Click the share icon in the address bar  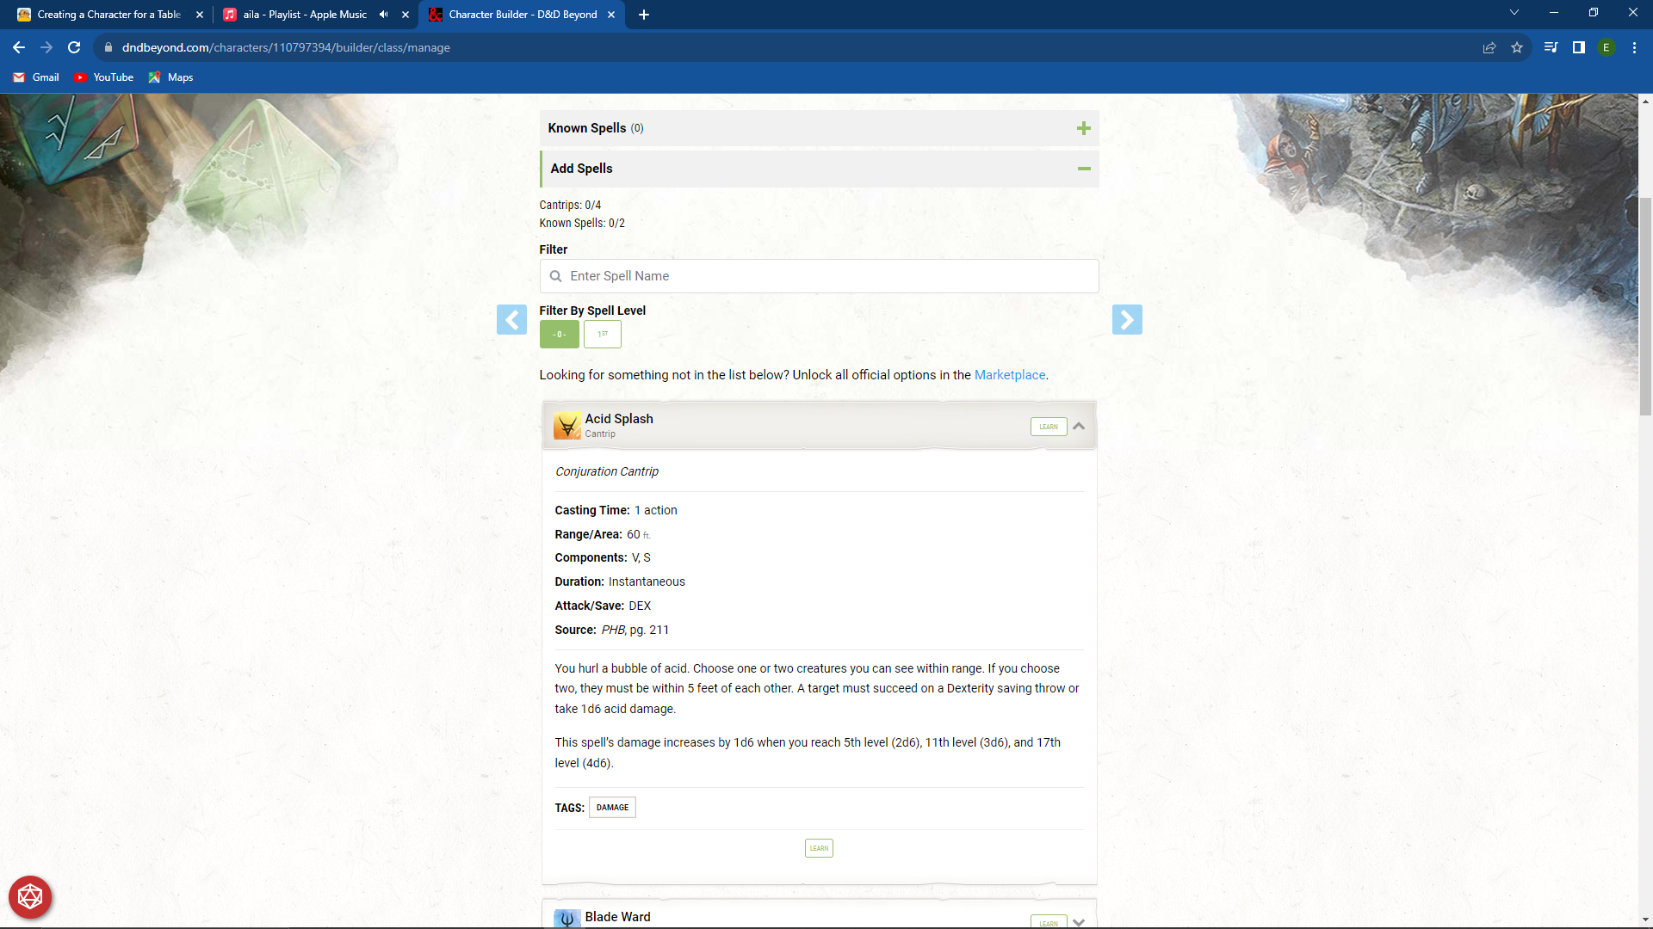pos(1489,47)
